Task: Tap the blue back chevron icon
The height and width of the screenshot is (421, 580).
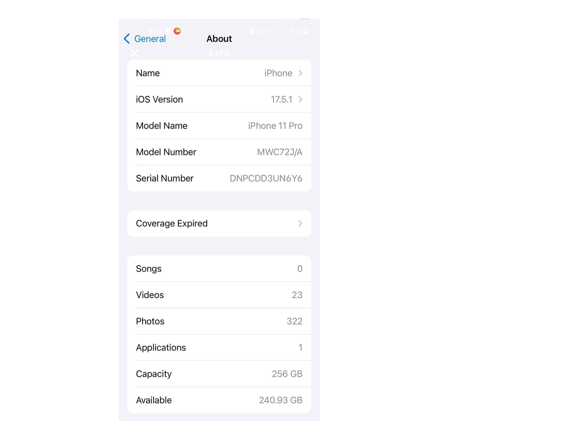Action: pos(127,39)
